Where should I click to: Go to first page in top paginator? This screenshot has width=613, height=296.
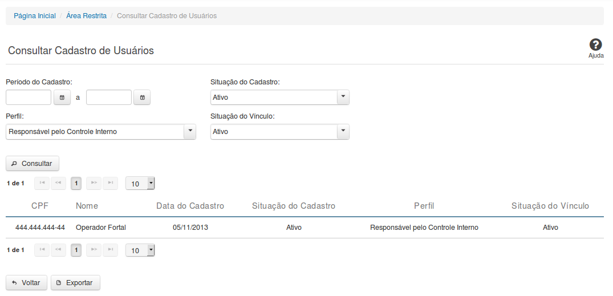point(42,183)
